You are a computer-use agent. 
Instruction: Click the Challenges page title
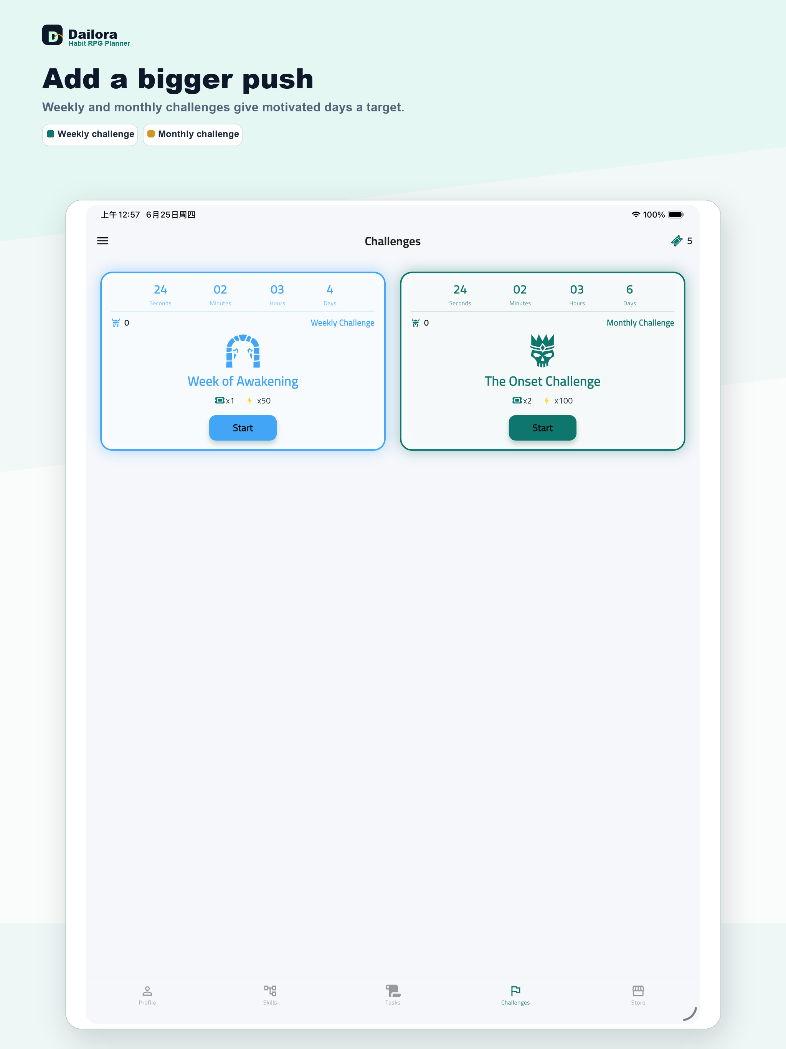393,242
